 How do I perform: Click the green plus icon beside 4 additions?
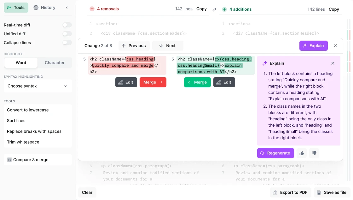coord(224,9)
